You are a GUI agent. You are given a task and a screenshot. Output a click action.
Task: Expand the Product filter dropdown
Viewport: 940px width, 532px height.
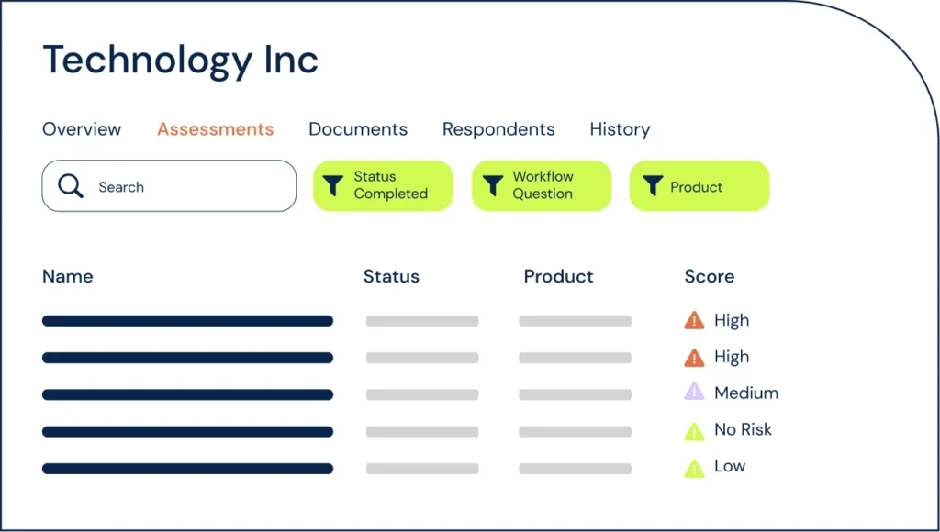pos(697,186)
